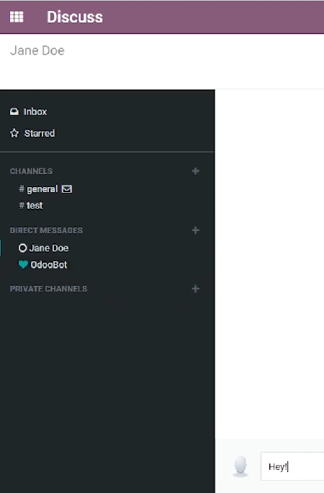Open the Inbox mailbox

(x=28, y=112)
